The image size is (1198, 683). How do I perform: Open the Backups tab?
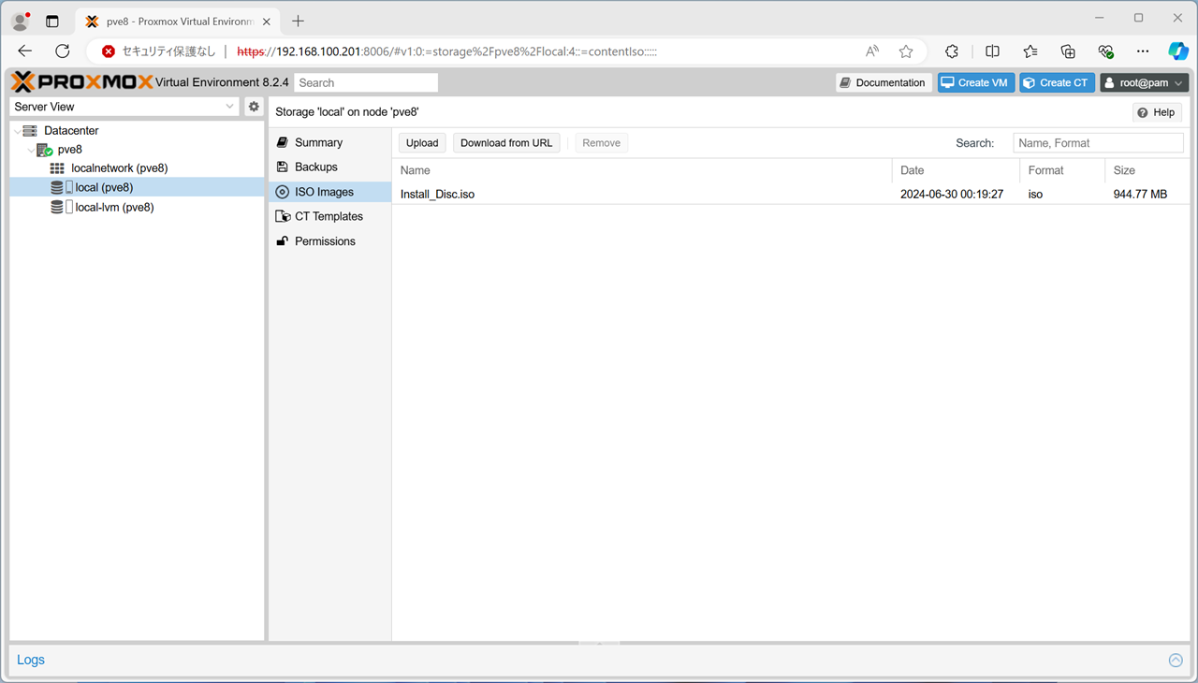[x=315, y=167]
